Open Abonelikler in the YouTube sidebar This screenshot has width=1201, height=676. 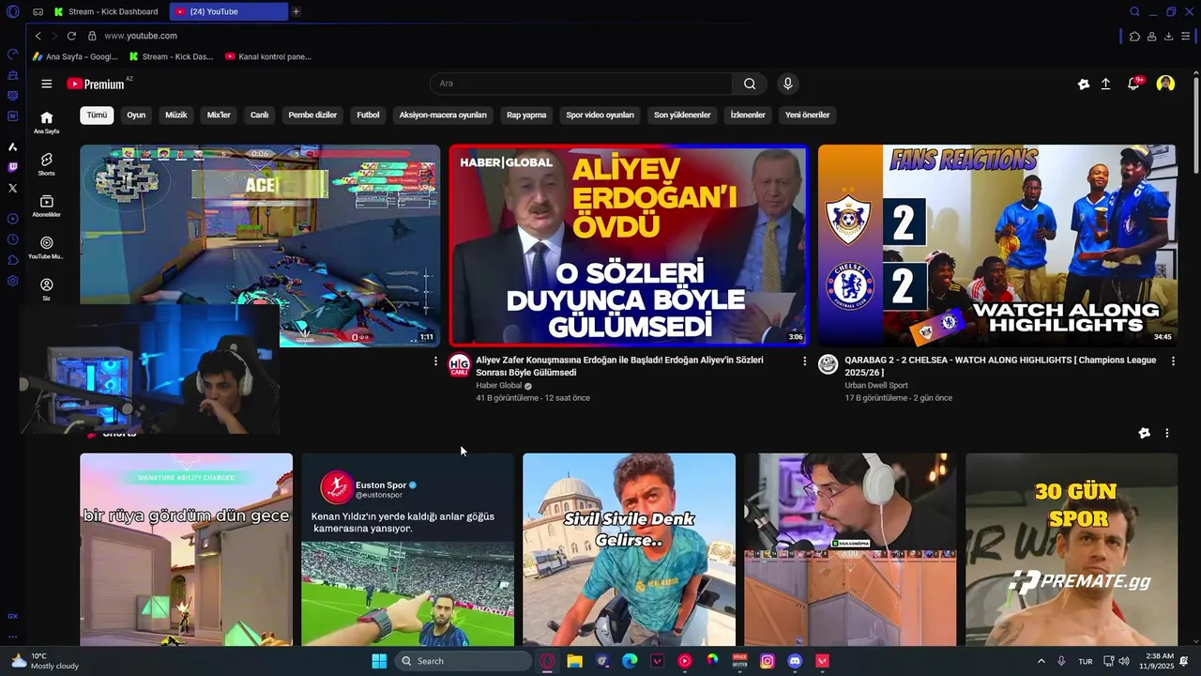pos(46,206)
